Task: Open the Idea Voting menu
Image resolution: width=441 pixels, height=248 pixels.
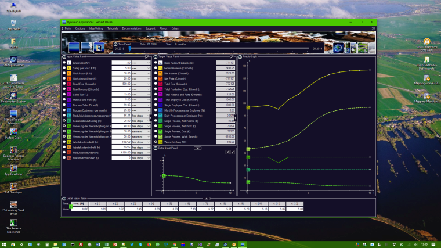Action: pos(96,28)
